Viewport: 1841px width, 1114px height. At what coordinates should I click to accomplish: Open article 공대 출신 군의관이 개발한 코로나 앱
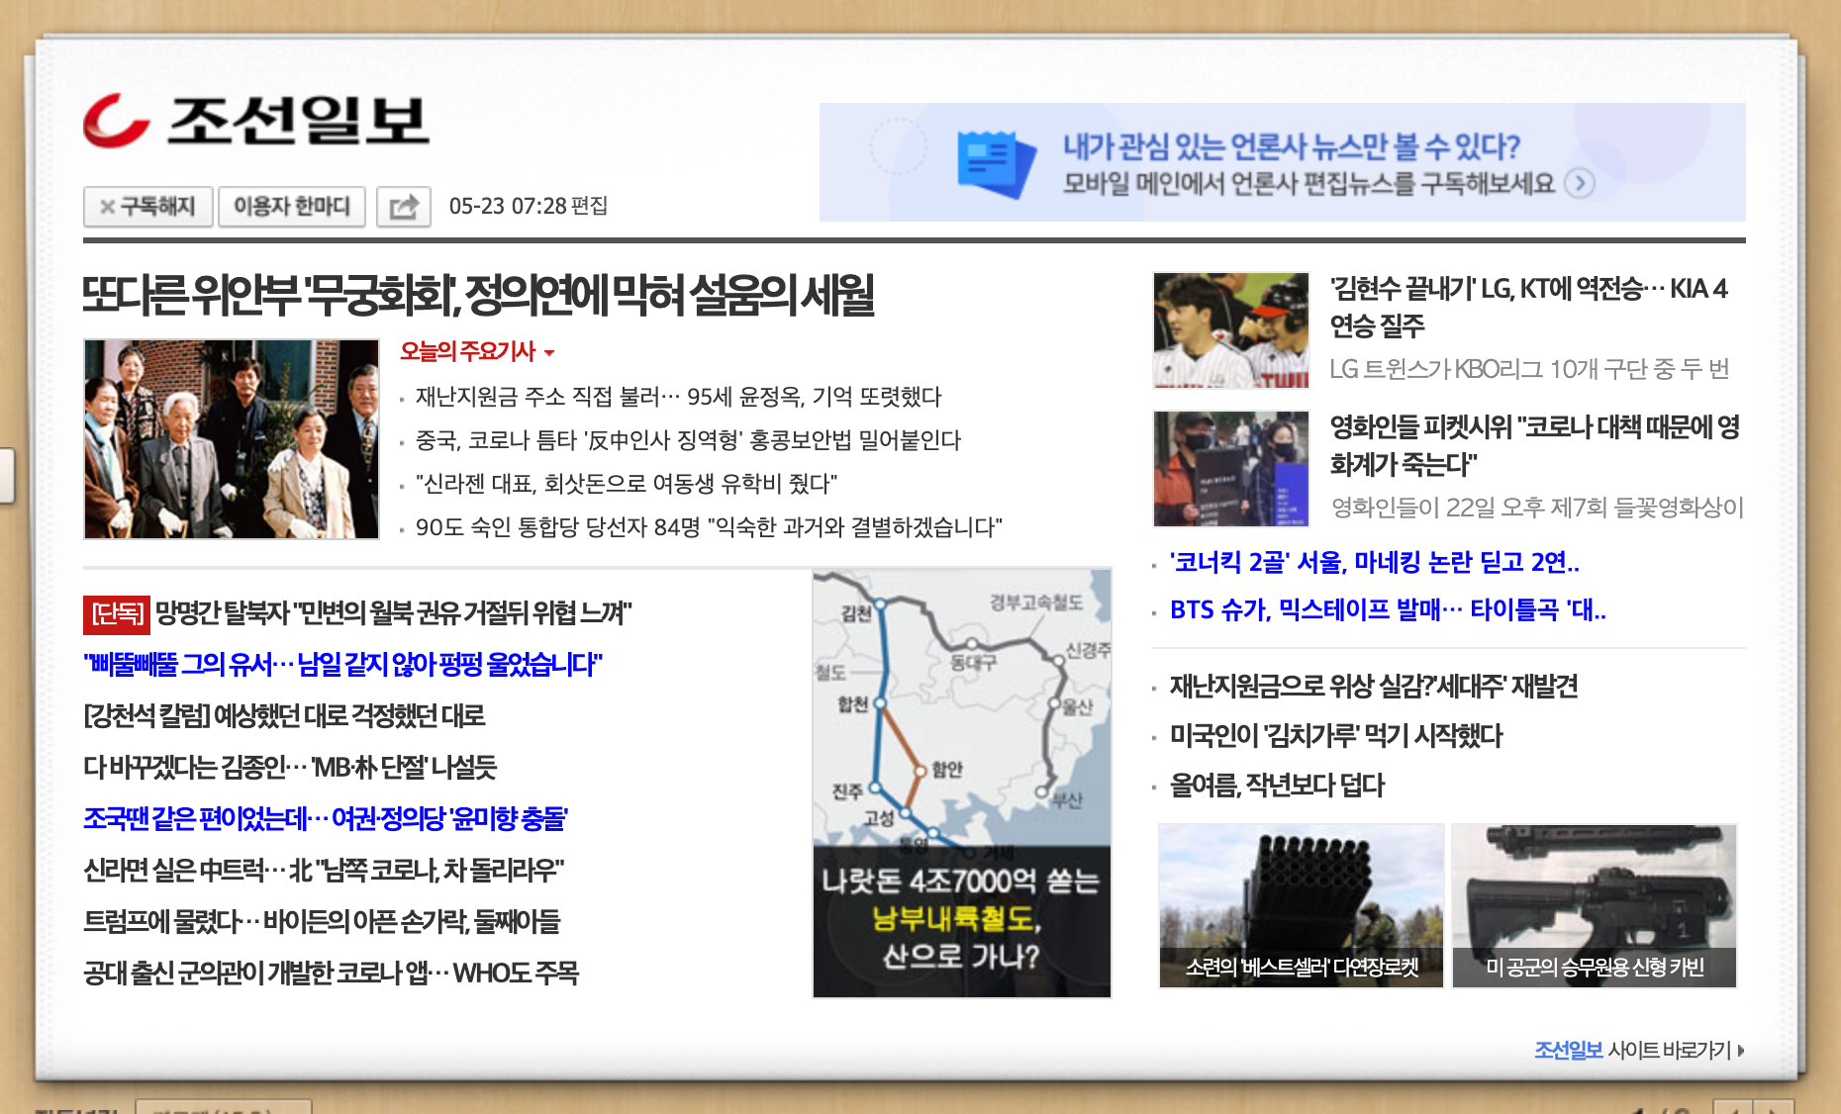331,973
